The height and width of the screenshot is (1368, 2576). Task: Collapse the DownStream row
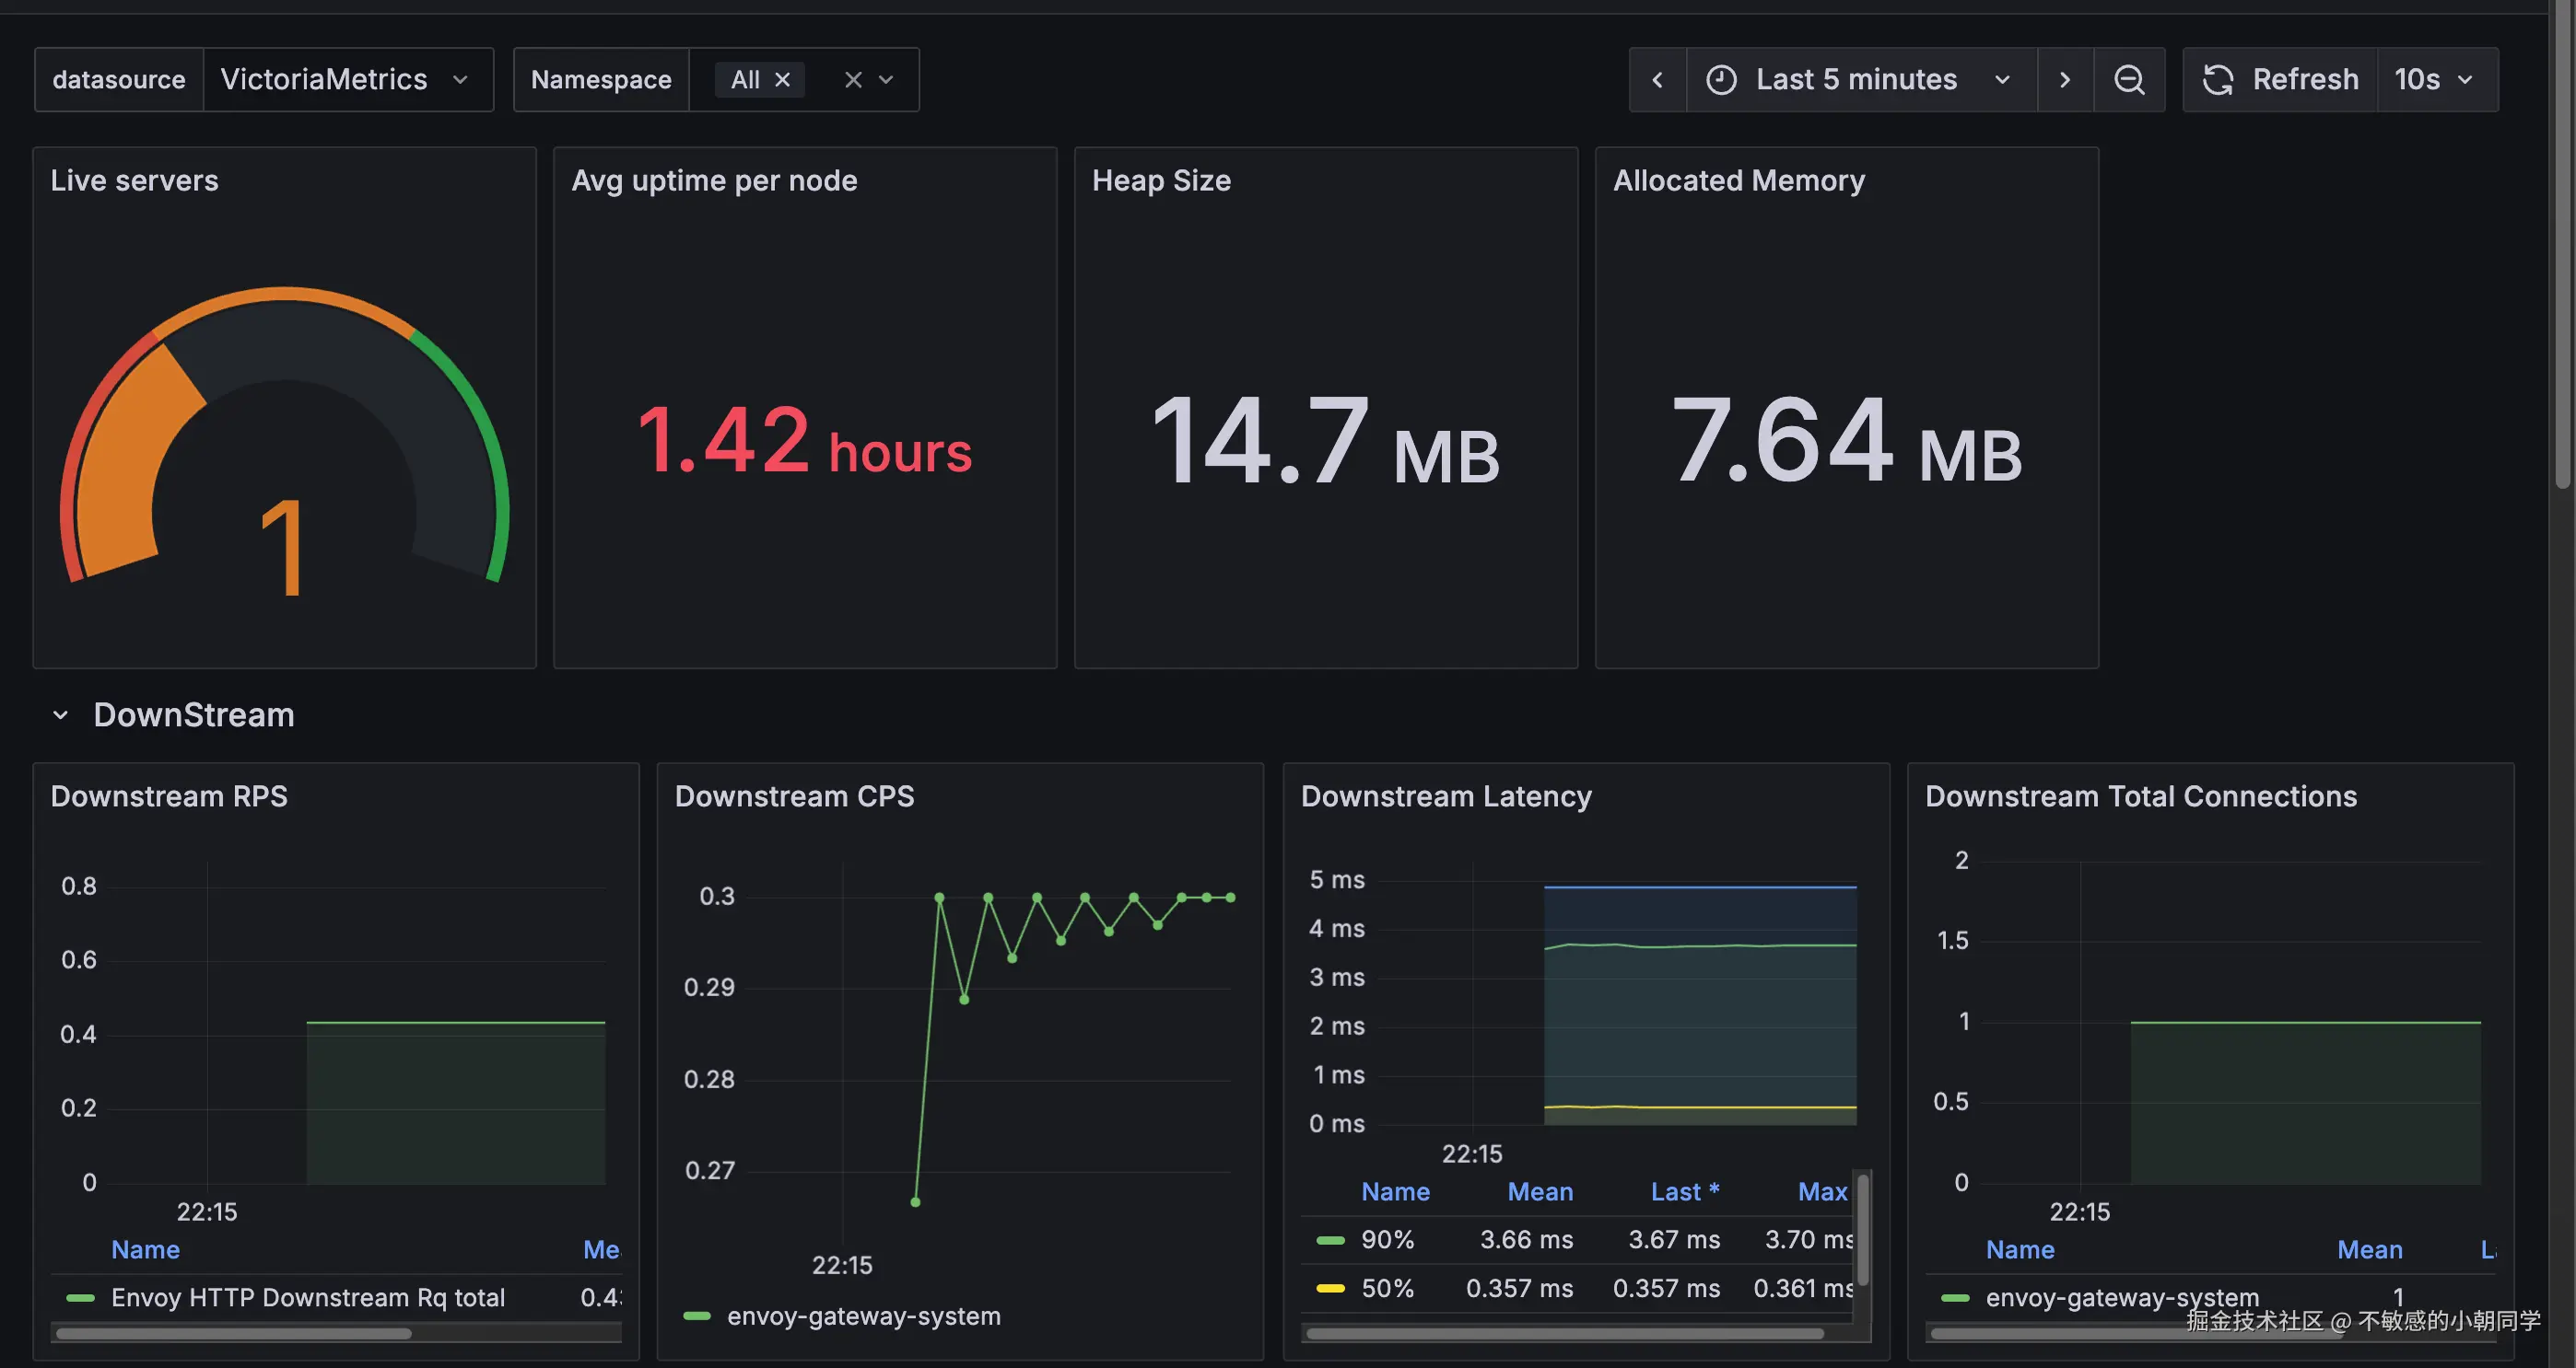click(x=61, y=715)
